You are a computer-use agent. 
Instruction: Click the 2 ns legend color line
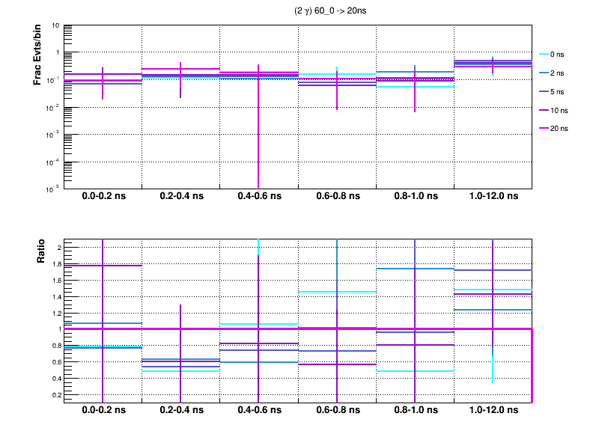click(542, 73)
